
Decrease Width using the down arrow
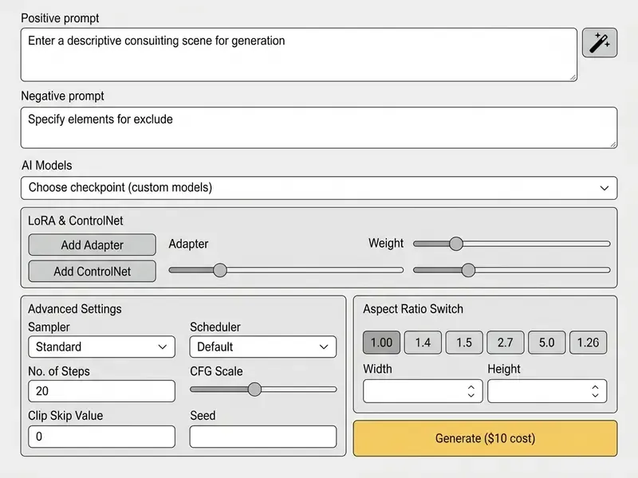[471, 395]
